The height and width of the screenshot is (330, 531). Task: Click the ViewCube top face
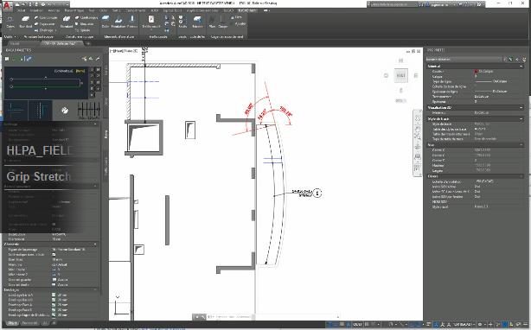(400, 75)
